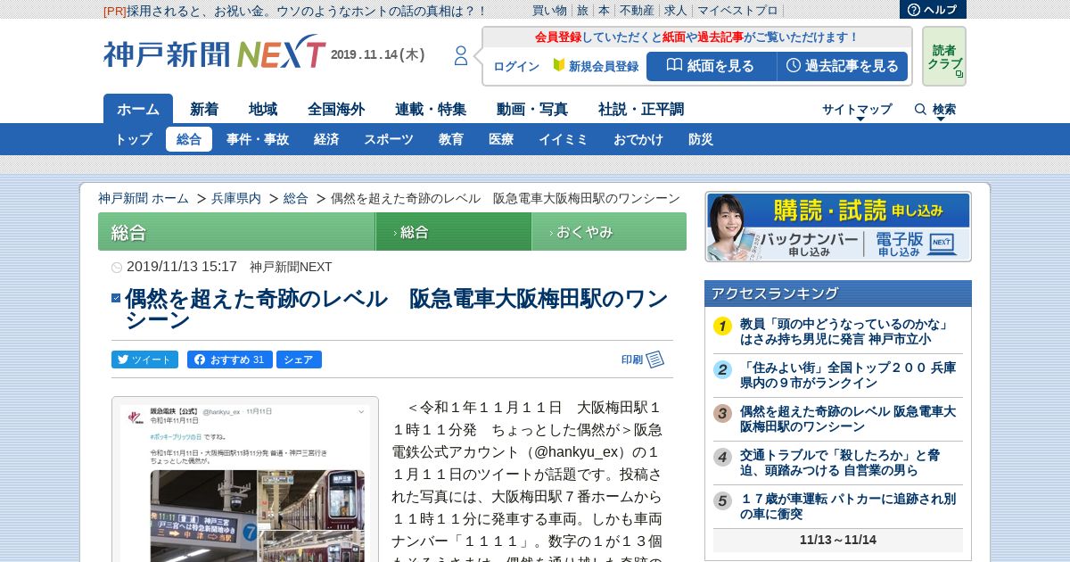Click the トップ sub-navigation item
The height and width of the screenshot is (562, 1070).
(134, 139)
